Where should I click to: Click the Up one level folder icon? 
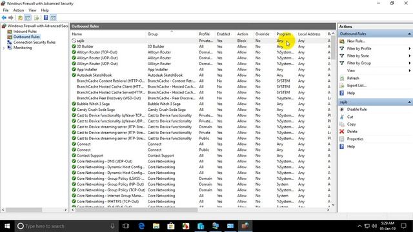point(20,17)
